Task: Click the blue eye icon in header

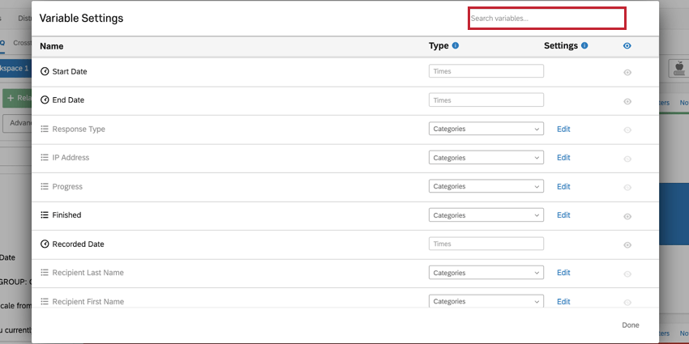Action: coord(627,46)
